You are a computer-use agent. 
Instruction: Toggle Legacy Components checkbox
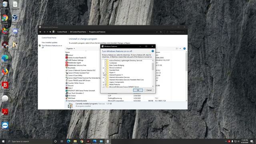point(106,82)
